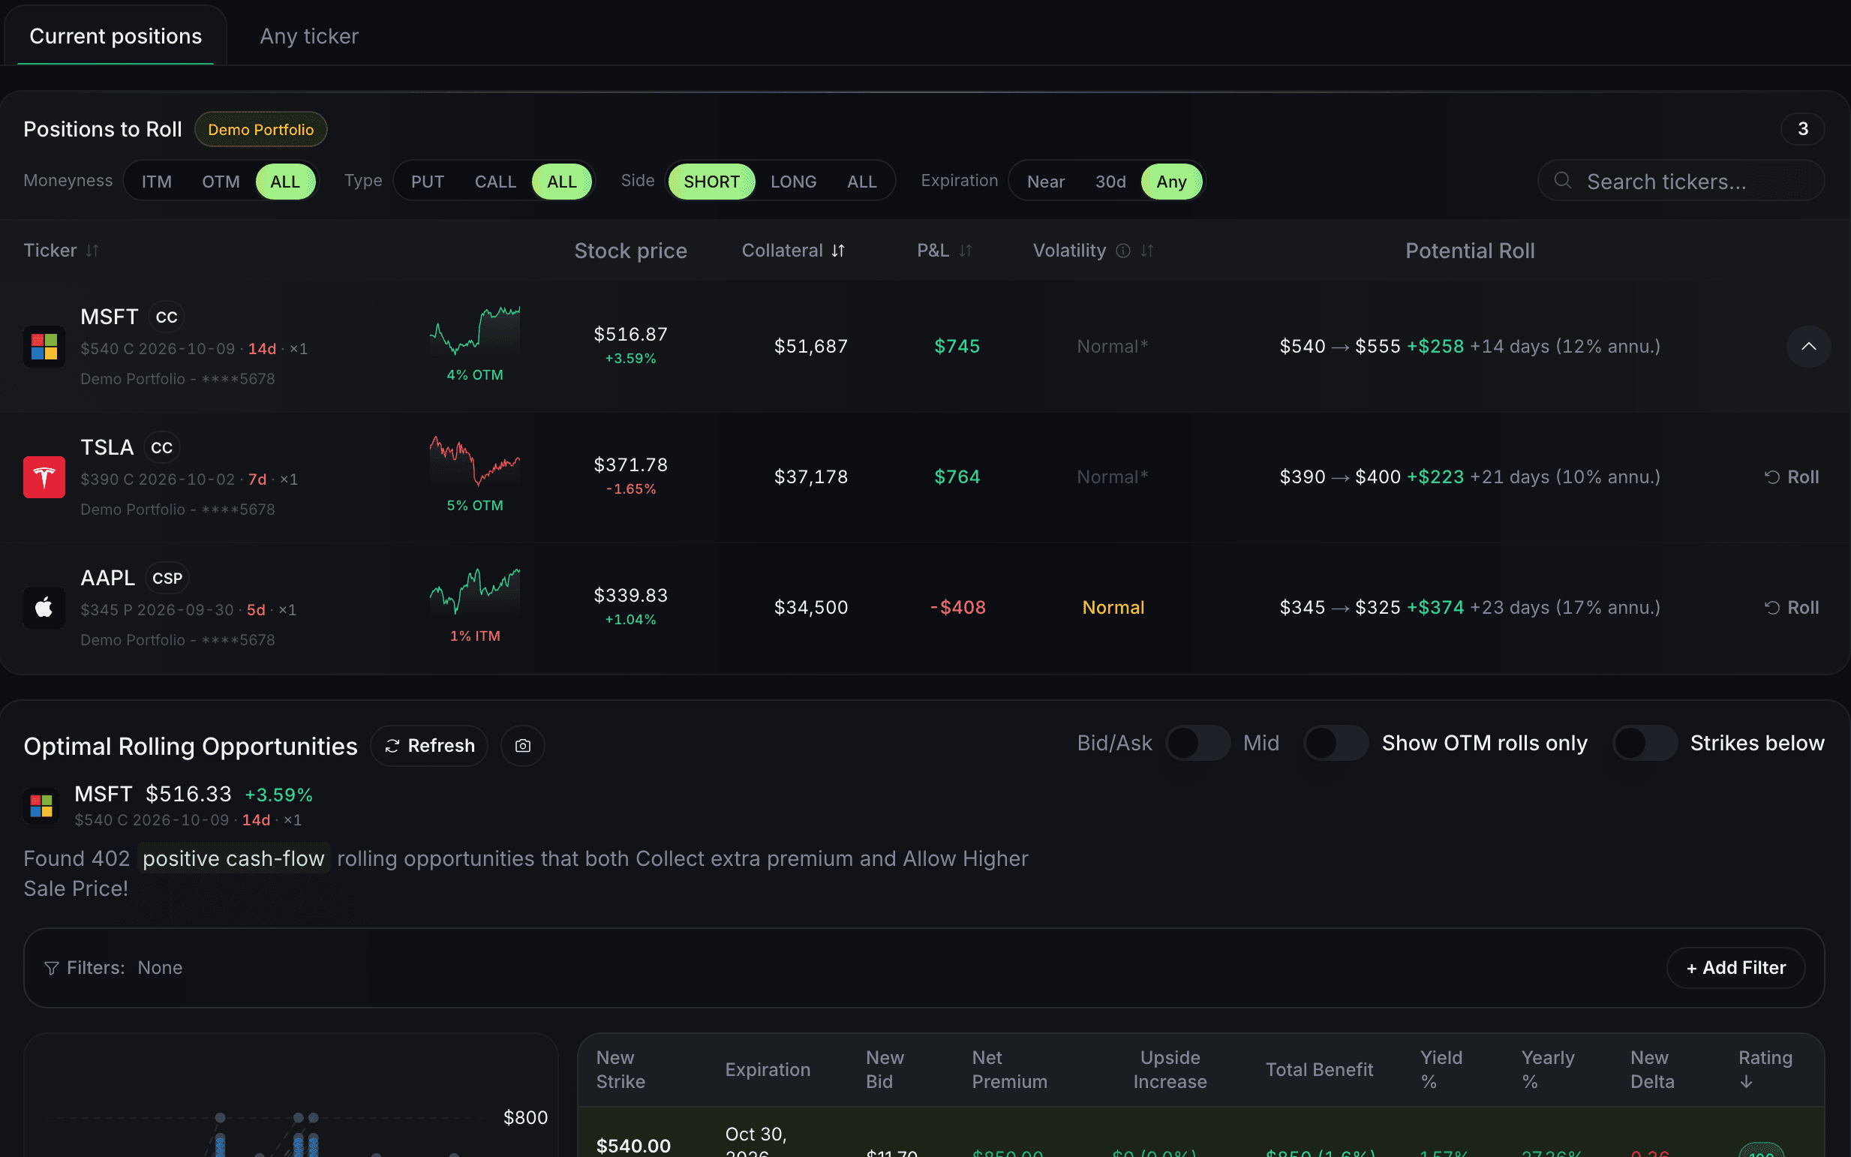
Task: Toggle the Bid/Ask Mid switch
Action: (1197, 744)
